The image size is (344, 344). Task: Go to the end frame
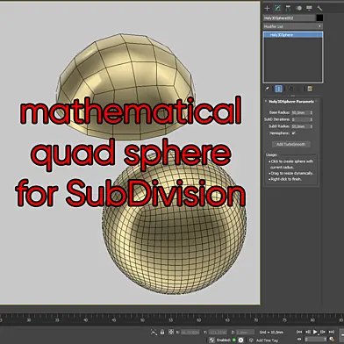pos(332,332)
